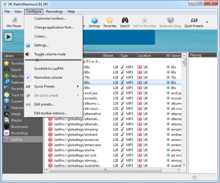Open Recently played in the sidebar
The image size is (220, 183).
point(14,89)
